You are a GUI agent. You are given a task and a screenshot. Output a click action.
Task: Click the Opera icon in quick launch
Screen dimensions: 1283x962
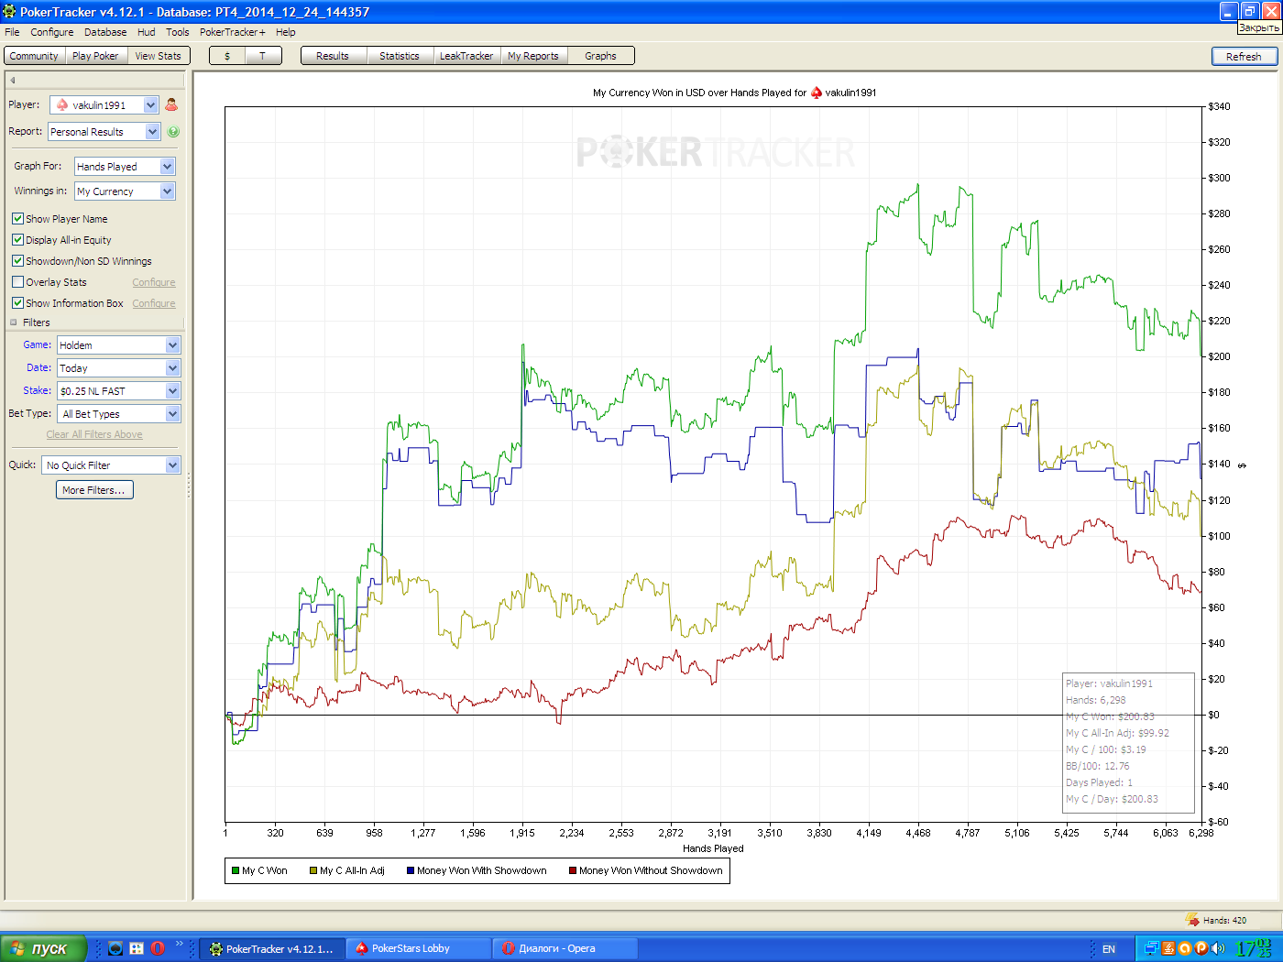point(158,948)
